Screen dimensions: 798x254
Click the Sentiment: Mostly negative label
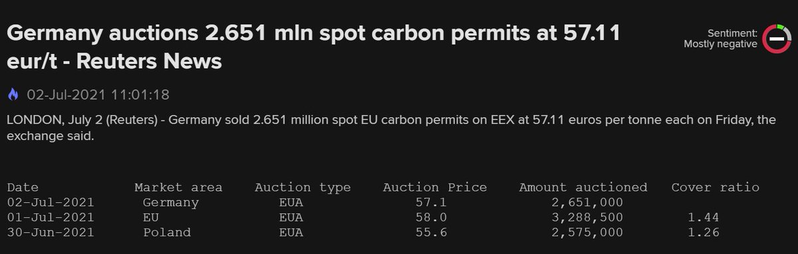click(x=720, y=39)
